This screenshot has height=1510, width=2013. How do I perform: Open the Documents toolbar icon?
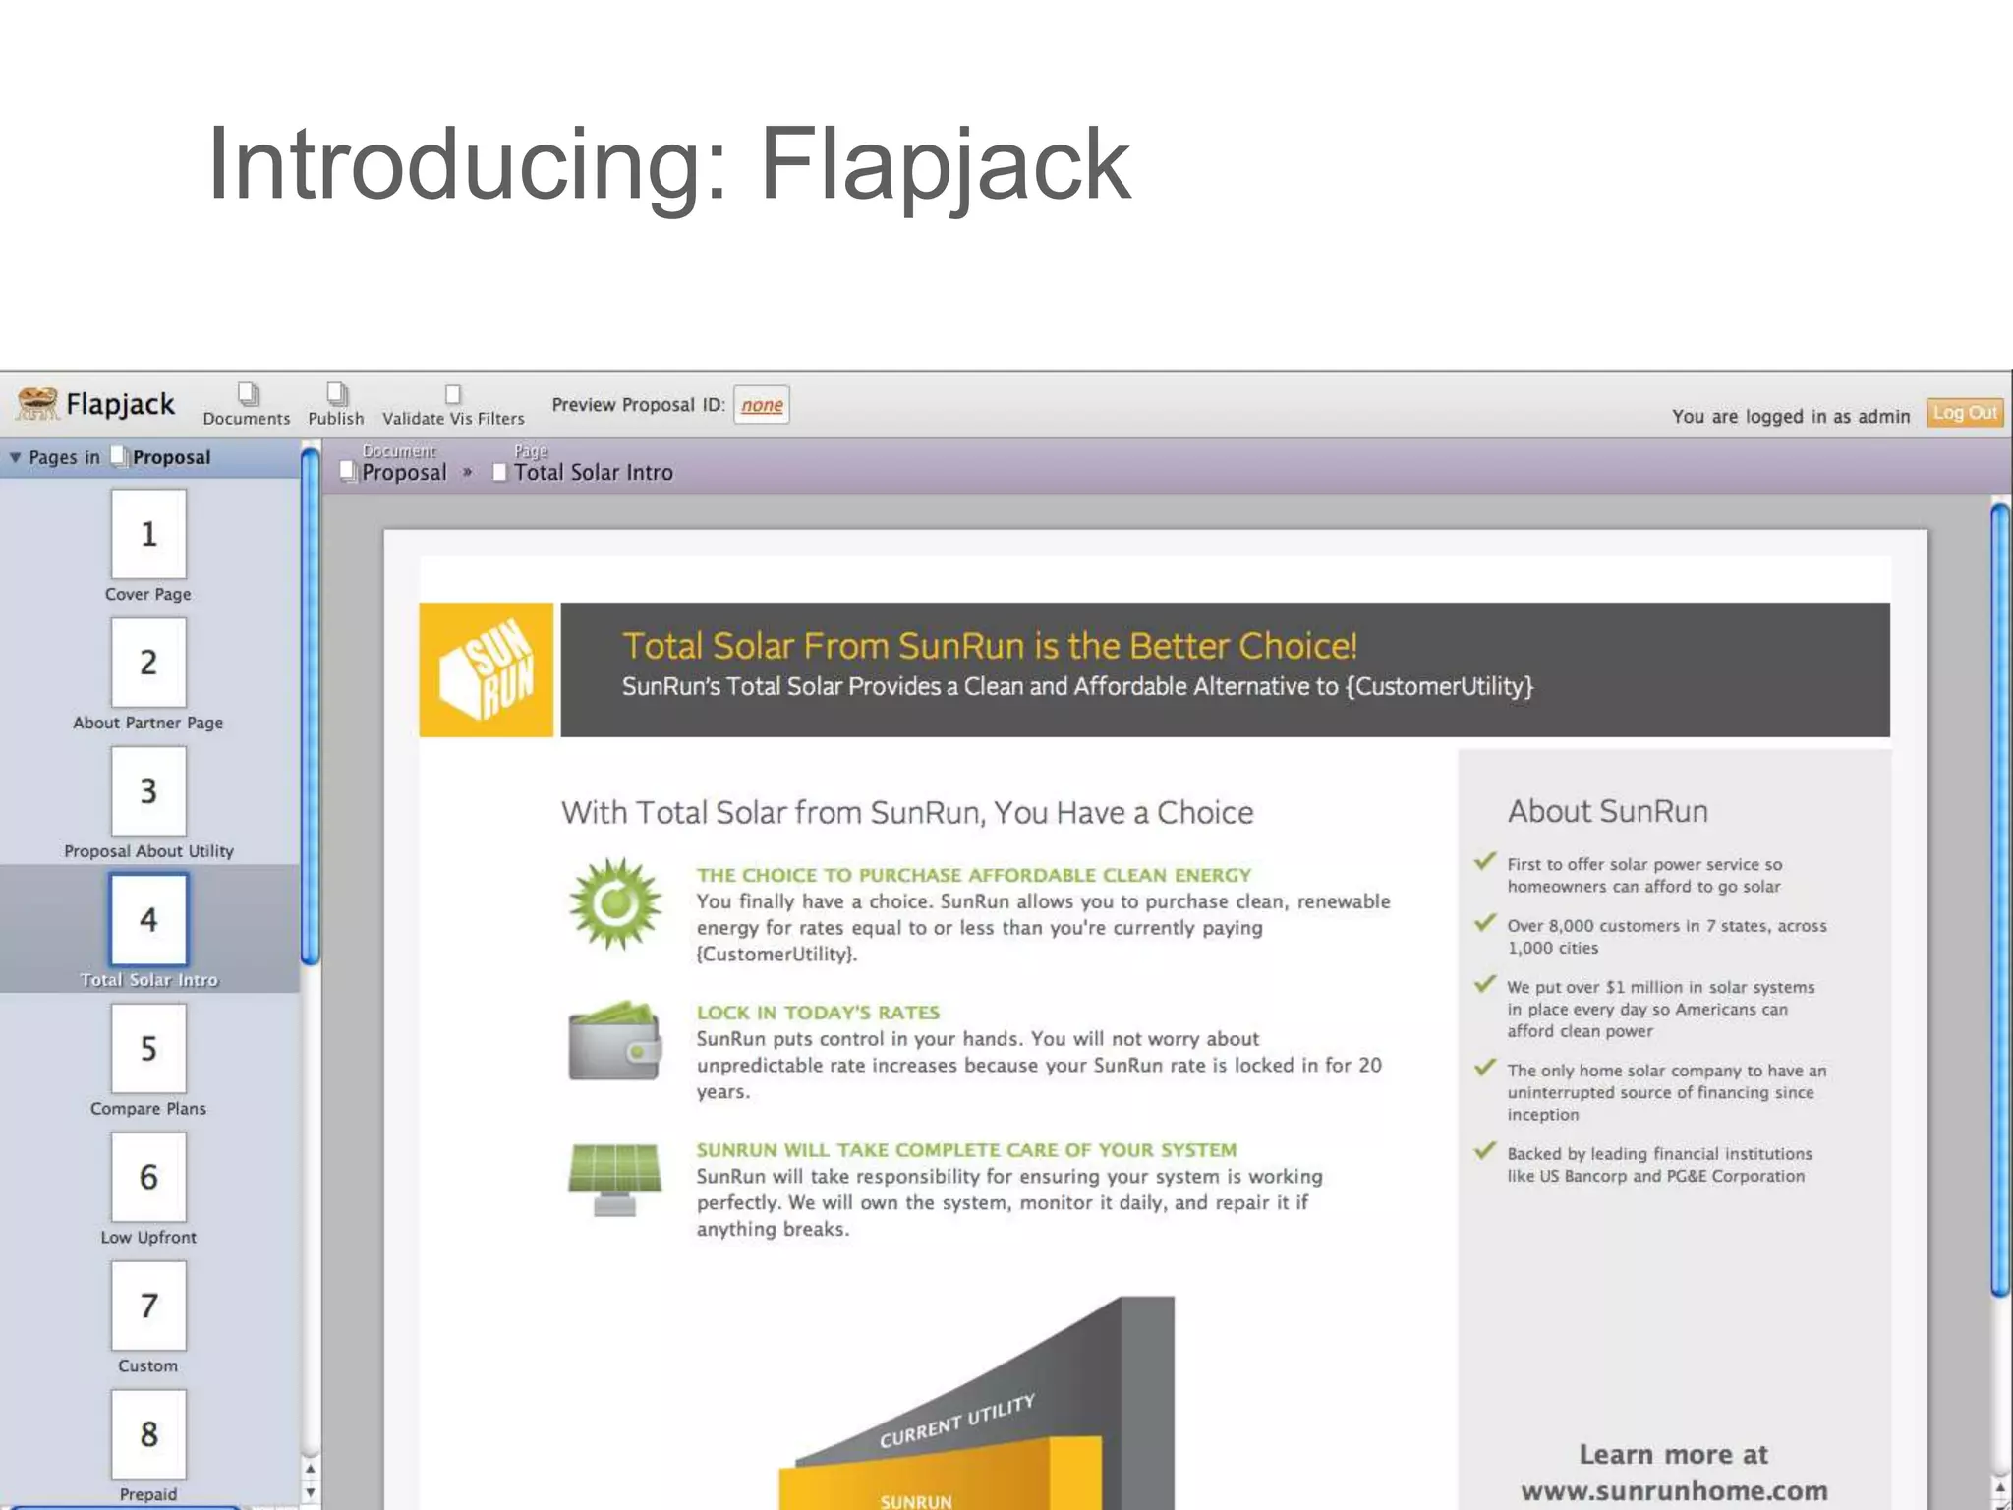[x=249, y=395]
